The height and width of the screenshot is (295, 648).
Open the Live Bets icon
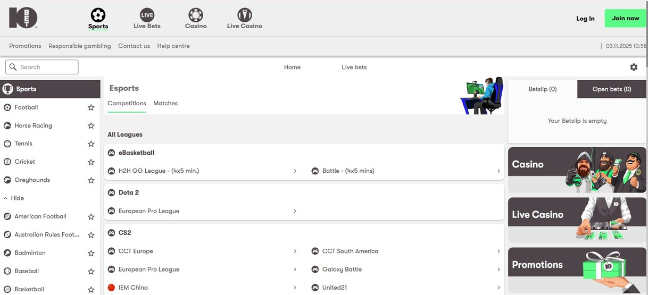147,14
